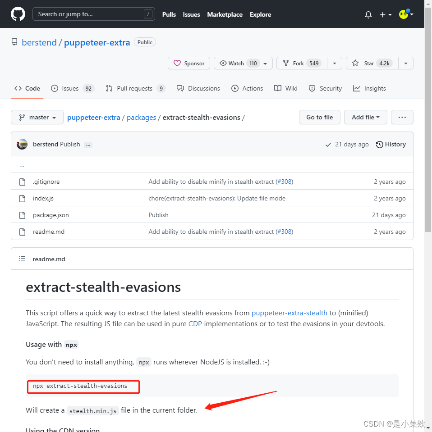Follow the CDP link in readme
432x432 pixels.
195,324
